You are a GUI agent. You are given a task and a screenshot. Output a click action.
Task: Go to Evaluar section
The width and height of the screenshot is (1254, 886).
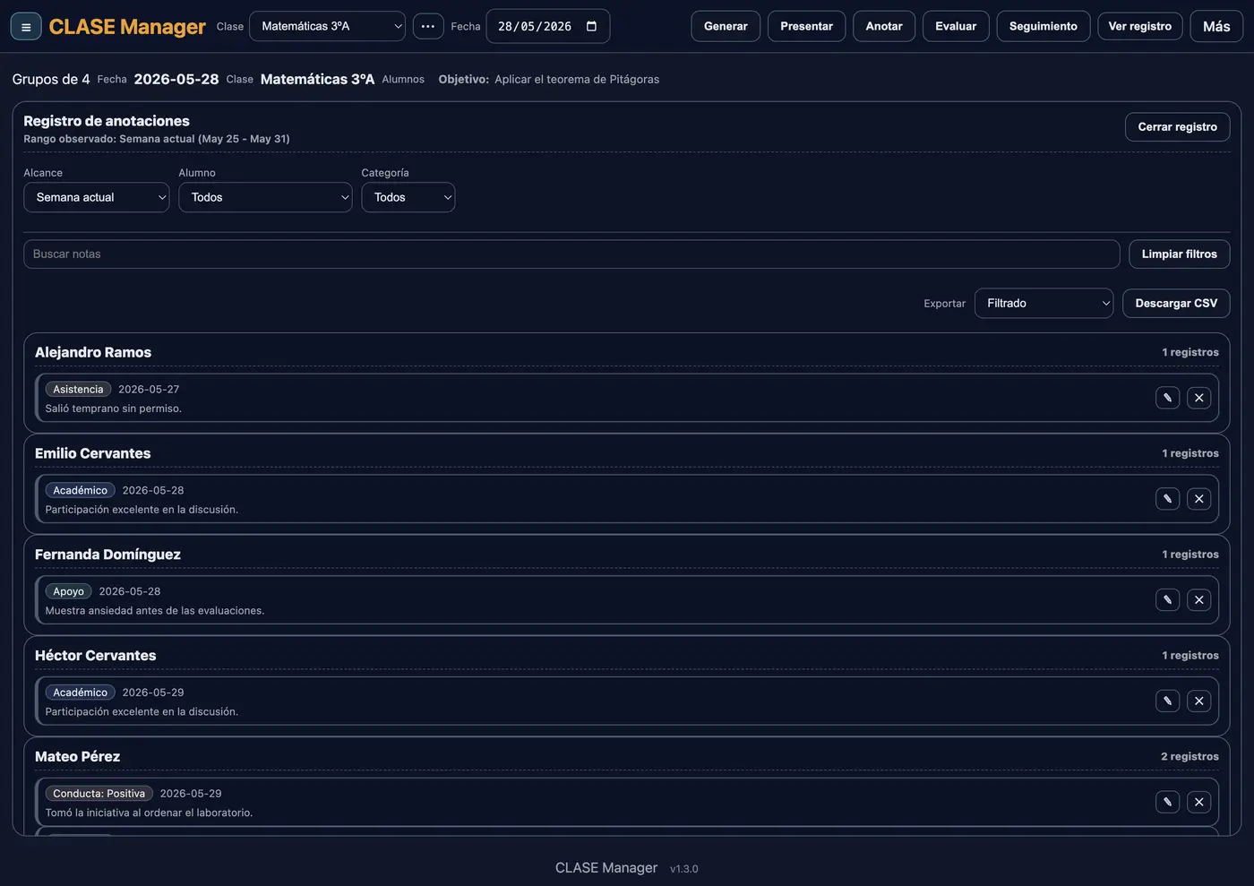pos(956,27)
